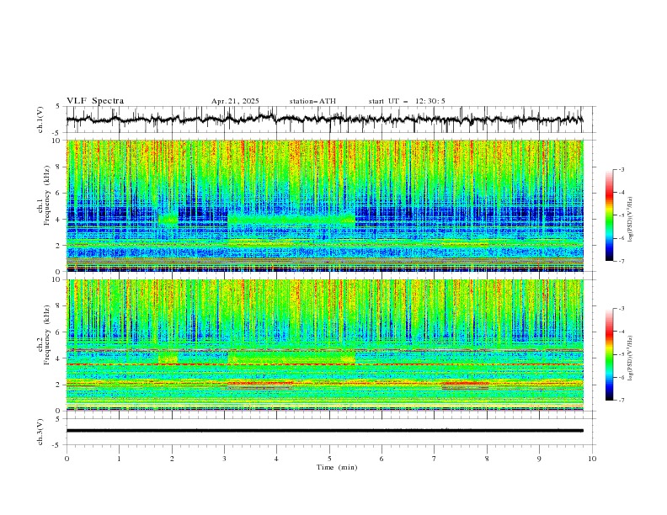The width and height of the screenshot is (667, 515).
Task: Click the "-7" label on the ch.2 colorbar
Action: [621, 401]
